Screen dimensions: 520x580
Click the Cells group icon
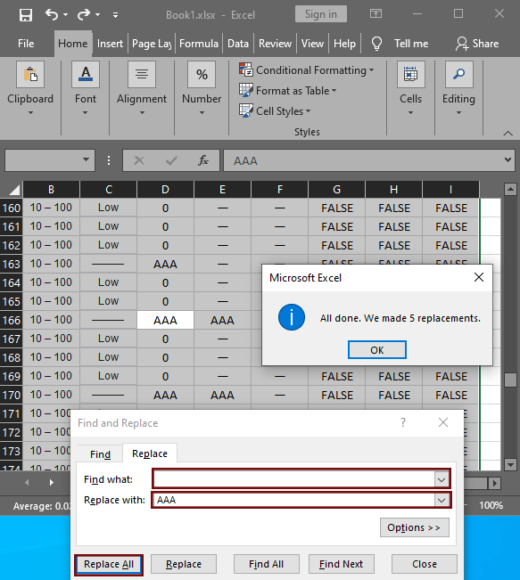coord(411,74)
